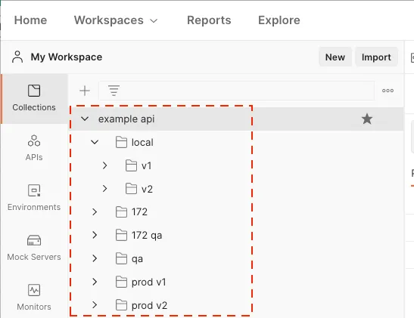Image resolution: width=414 pixels, height=318 pixels.
Task: Open the Mock Servers sidebar section
Action: [34, 248]
